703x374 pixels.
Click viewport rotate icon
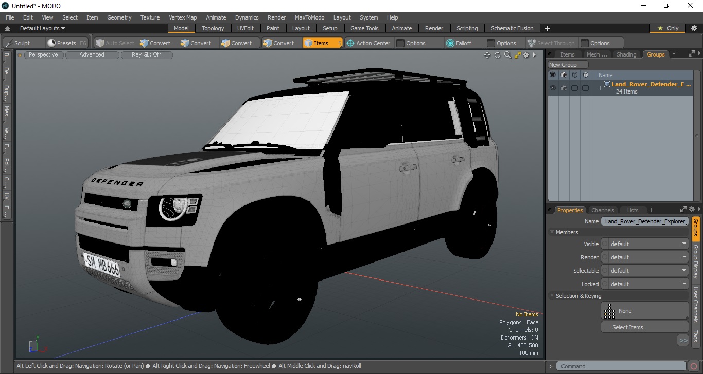click(498, 55)
